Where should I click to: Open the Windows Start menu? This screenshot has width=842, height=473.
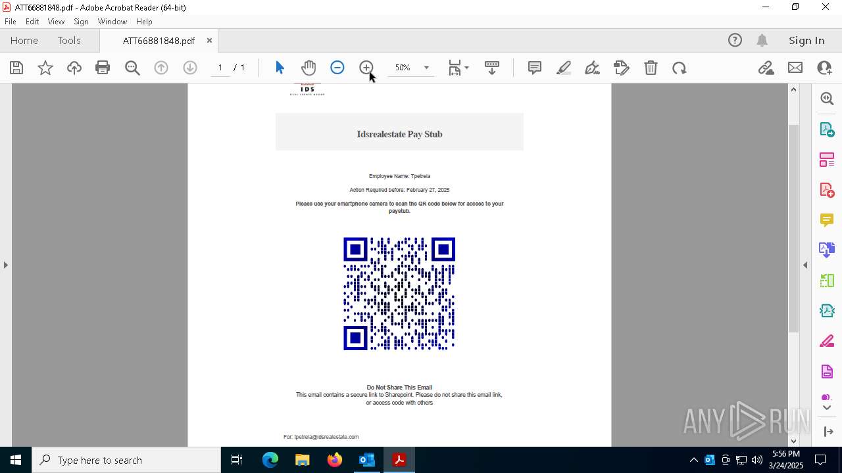[x=16, y=460]
